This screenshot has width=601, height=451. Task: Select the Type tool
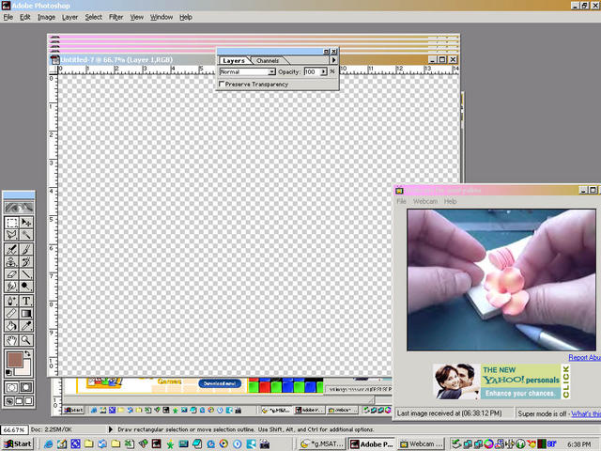pos(26,301)
